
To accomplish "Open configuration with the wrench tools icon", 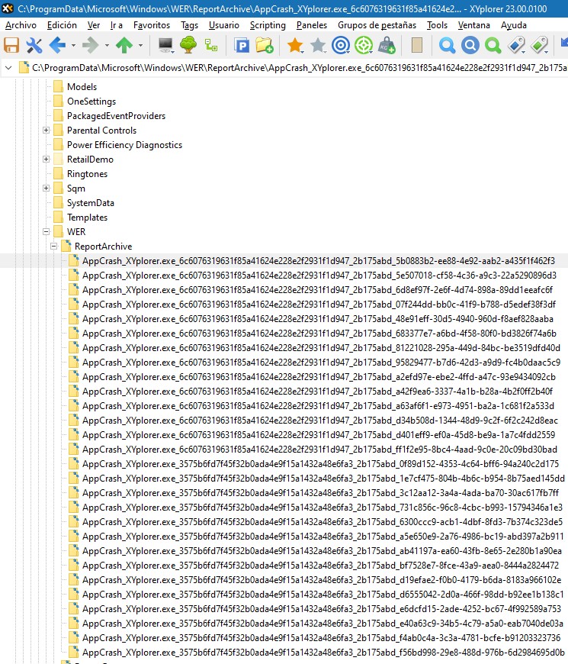I will [34, 45].
